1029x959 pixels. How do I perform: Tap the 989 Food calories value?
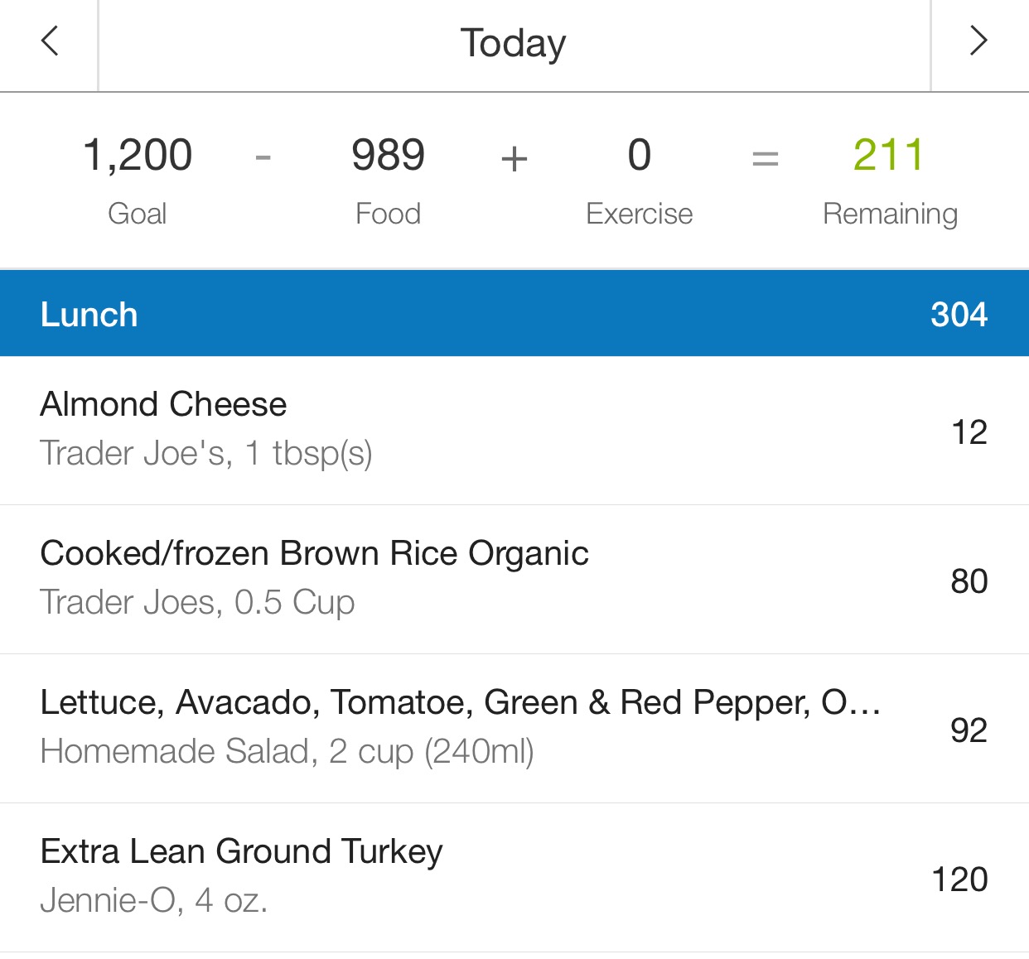click(x=388, y=156)
